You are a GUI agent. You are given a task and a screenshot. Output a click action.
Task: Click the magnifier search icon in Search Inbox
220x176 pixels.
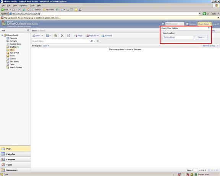pos(92,41)
